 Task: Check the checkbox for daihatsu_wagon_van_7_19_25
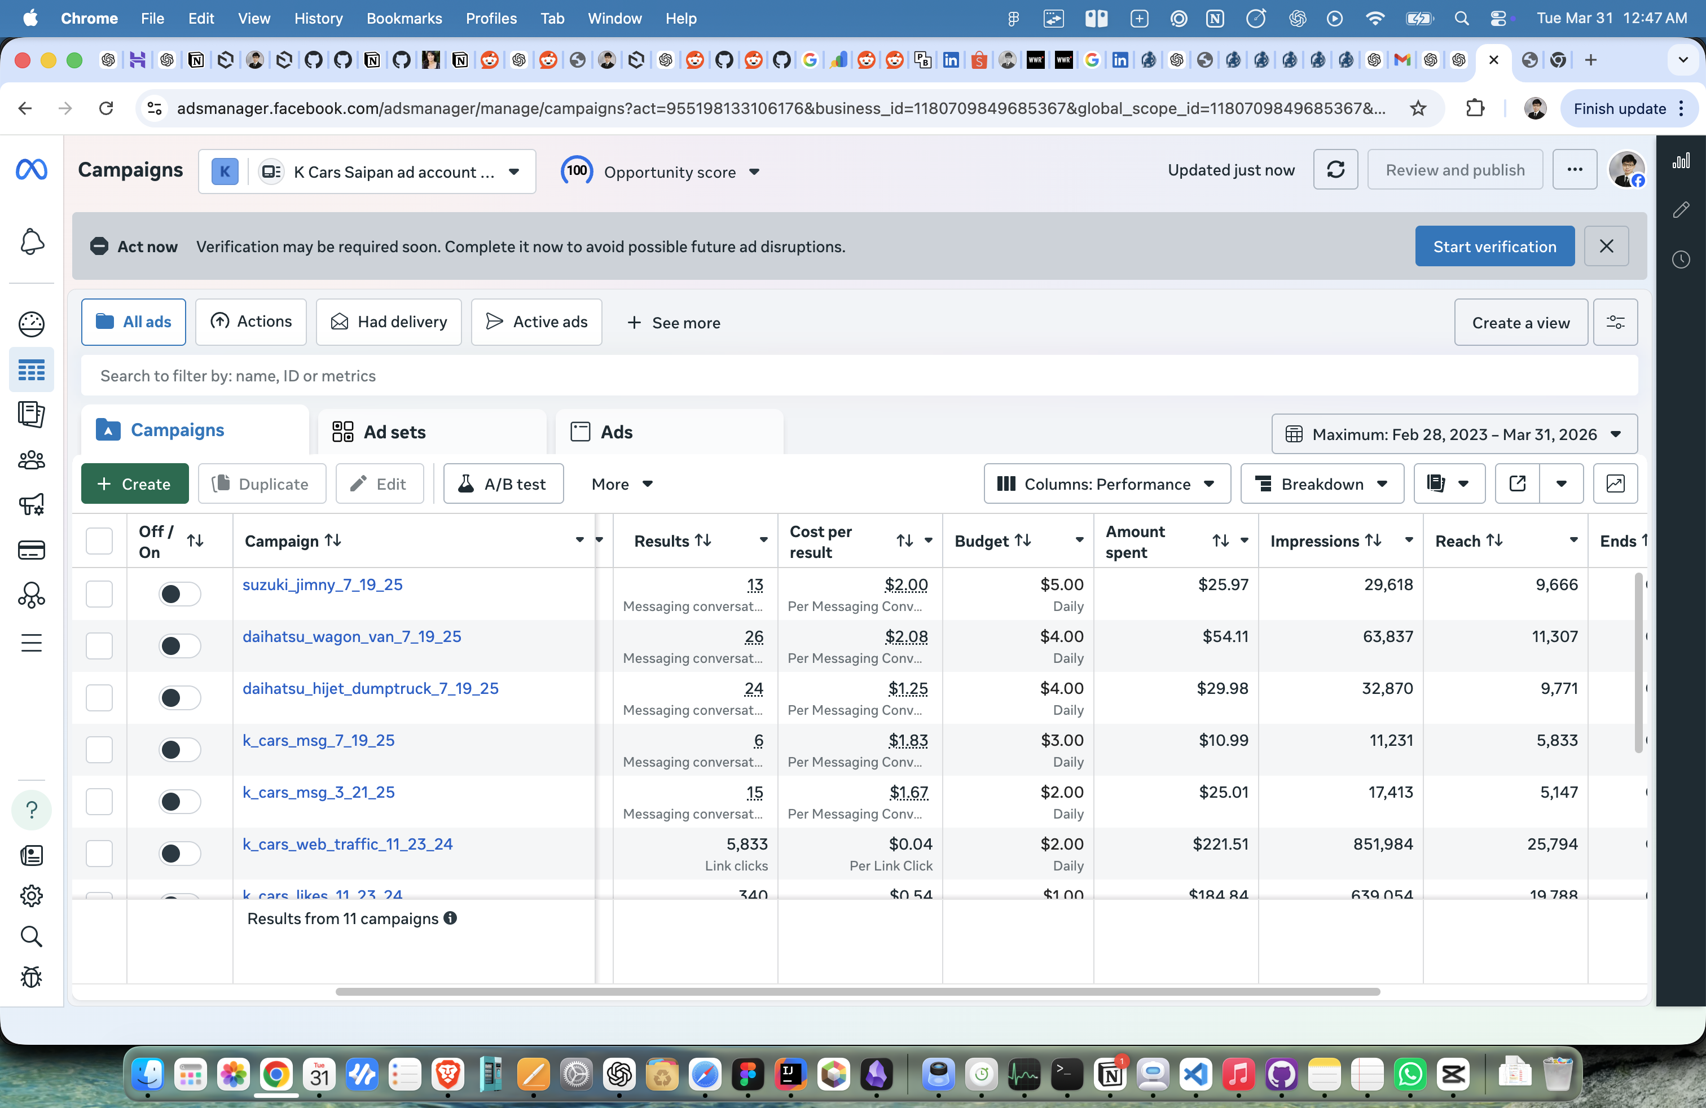point(99,646)
